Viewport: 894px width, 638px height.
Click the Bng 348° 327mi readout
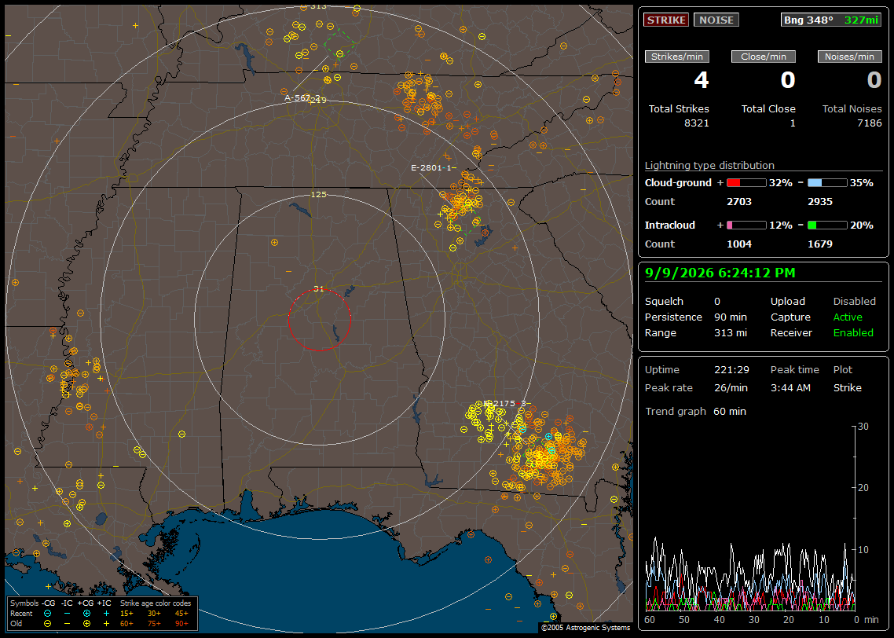tap(830, 20)
